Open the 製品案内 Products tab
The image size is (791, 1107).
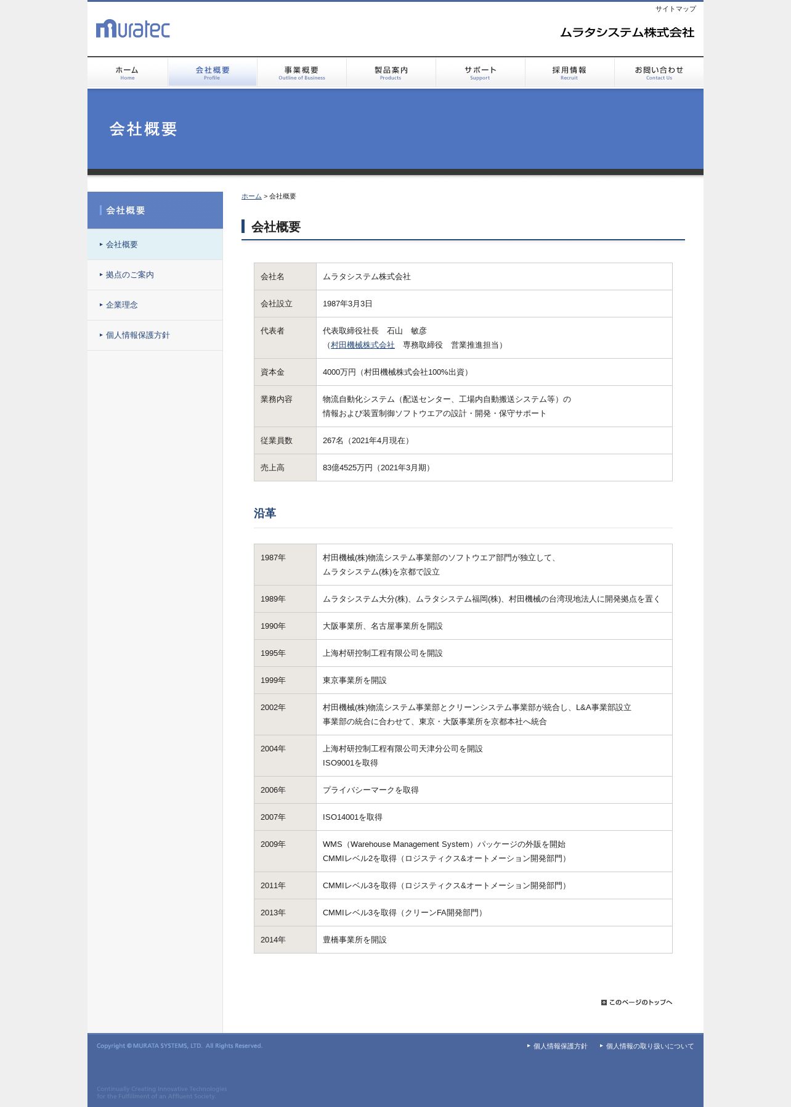pyautogui.click(x=391, y=72)
